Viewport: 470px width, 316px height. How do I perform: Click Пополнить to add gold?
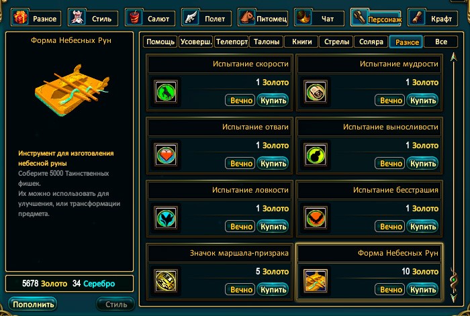pyautogui.click(x=33, y=305)
